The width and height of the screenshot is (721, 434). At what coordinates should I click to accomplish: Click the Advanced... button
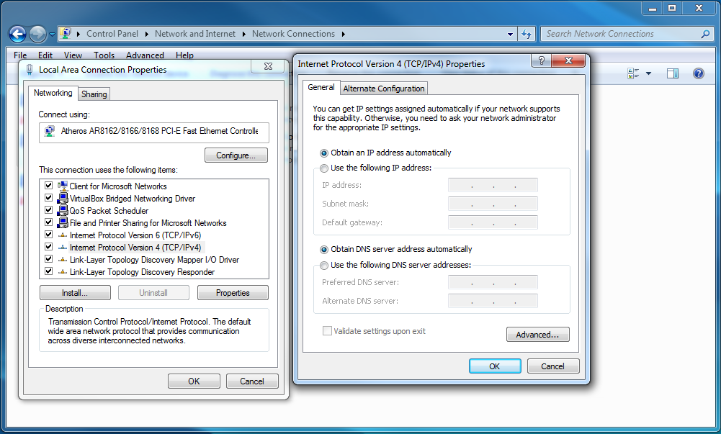(537, 335)
